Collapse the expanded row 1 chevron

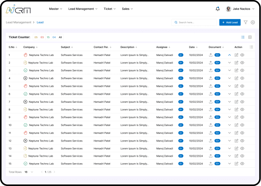[x=229, y=55]
